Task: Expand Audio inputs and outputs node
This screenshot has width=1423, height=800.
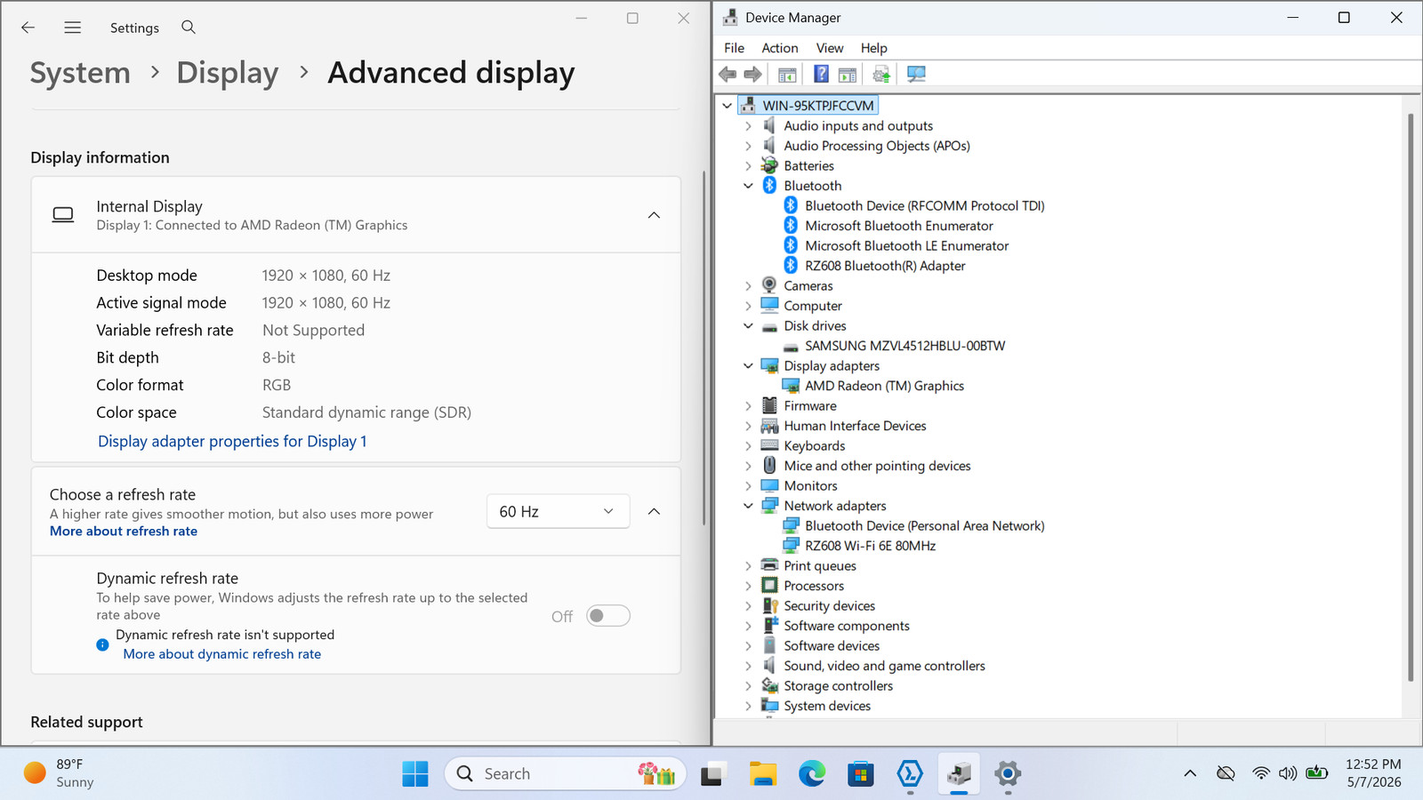Action: pos(748,126)
